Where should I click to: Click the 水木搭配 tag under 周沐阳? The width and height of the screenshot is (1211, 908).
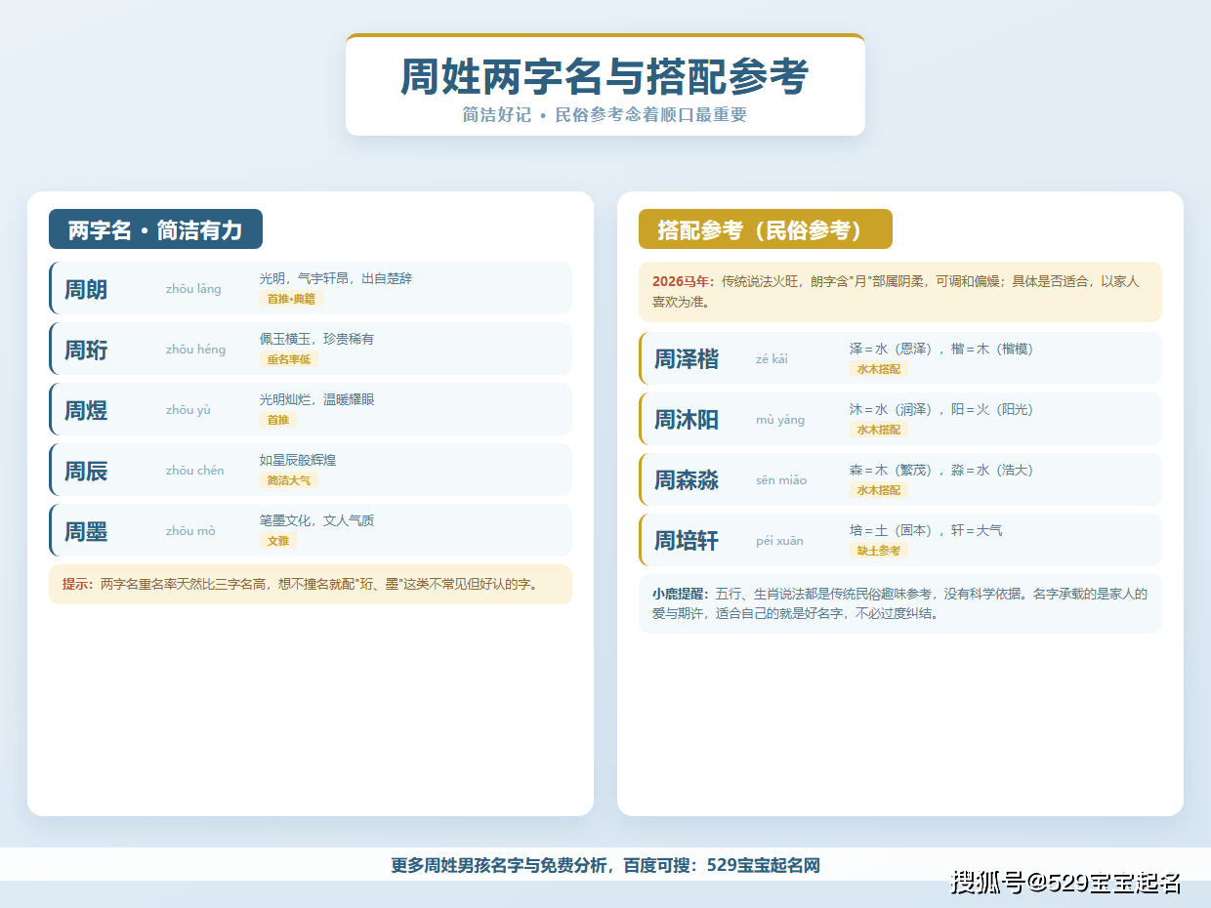coord(878,430)
